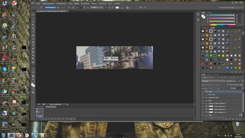Click the MAX TWAIN text on canvas

111,59
